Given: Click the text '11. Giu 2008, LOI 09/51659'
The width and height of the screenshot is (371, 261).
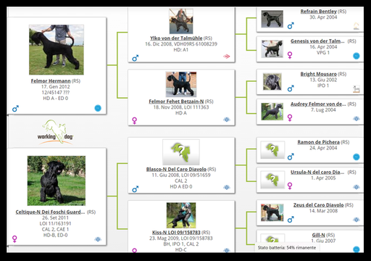Looking at the screenshot, I should 181,175.
